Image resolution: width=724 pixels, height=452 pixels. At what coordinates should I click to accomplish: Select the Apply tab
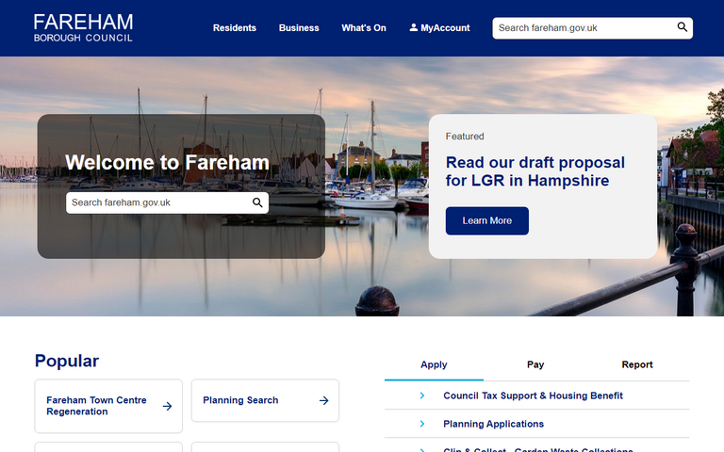tap(434, 364)
